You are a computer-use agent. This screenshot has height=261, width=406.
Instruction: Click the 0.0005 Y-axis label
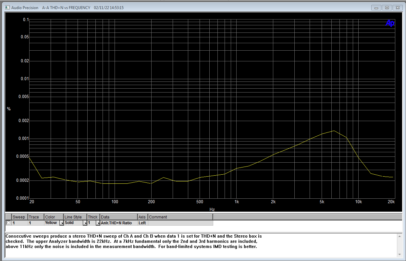tap(22, 156)
